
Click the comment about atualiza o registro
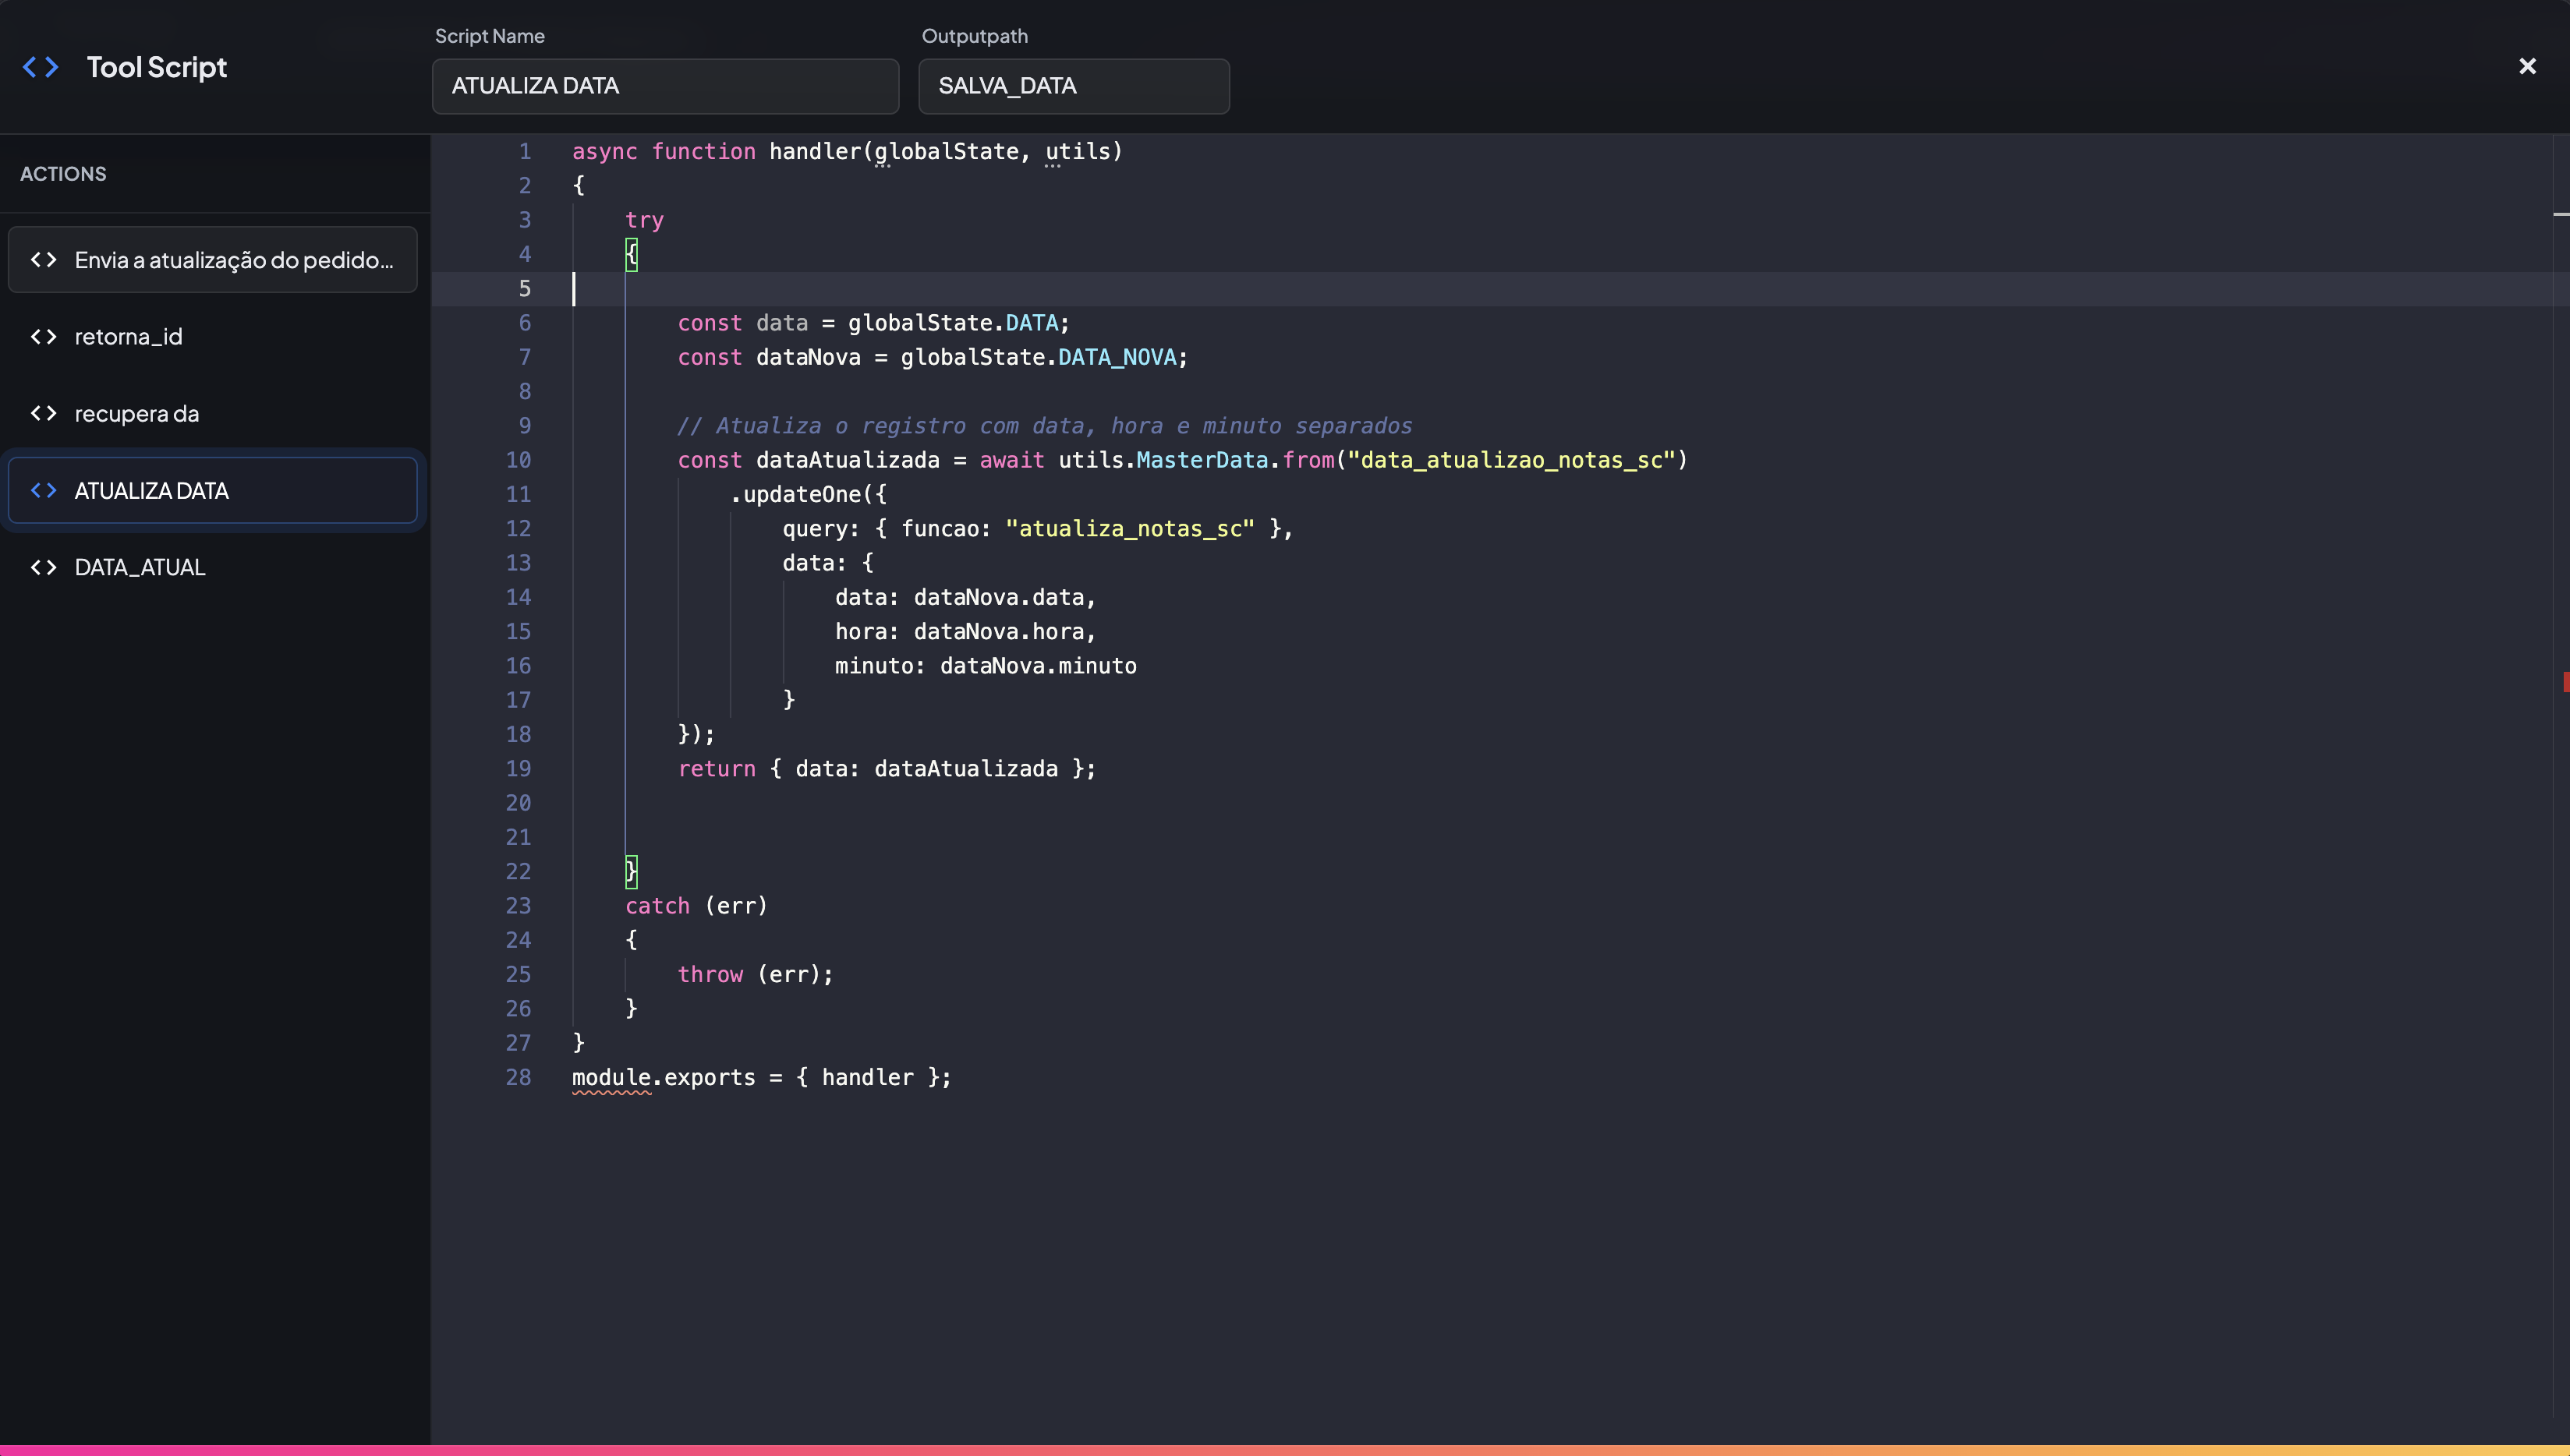tap(1044, 425)
